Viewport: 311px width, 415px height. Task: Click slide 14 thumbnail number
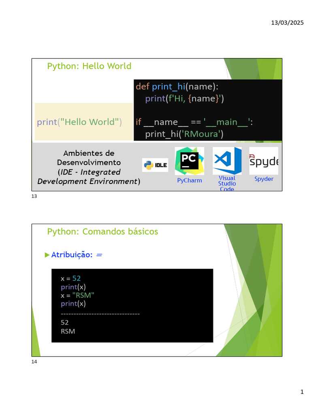(34, 362)
